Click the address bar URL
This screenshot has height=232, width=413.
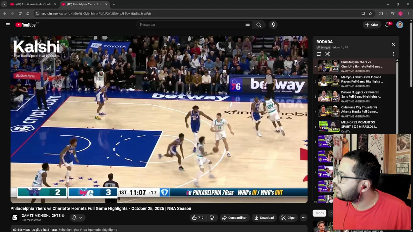[x=96, y=14]
